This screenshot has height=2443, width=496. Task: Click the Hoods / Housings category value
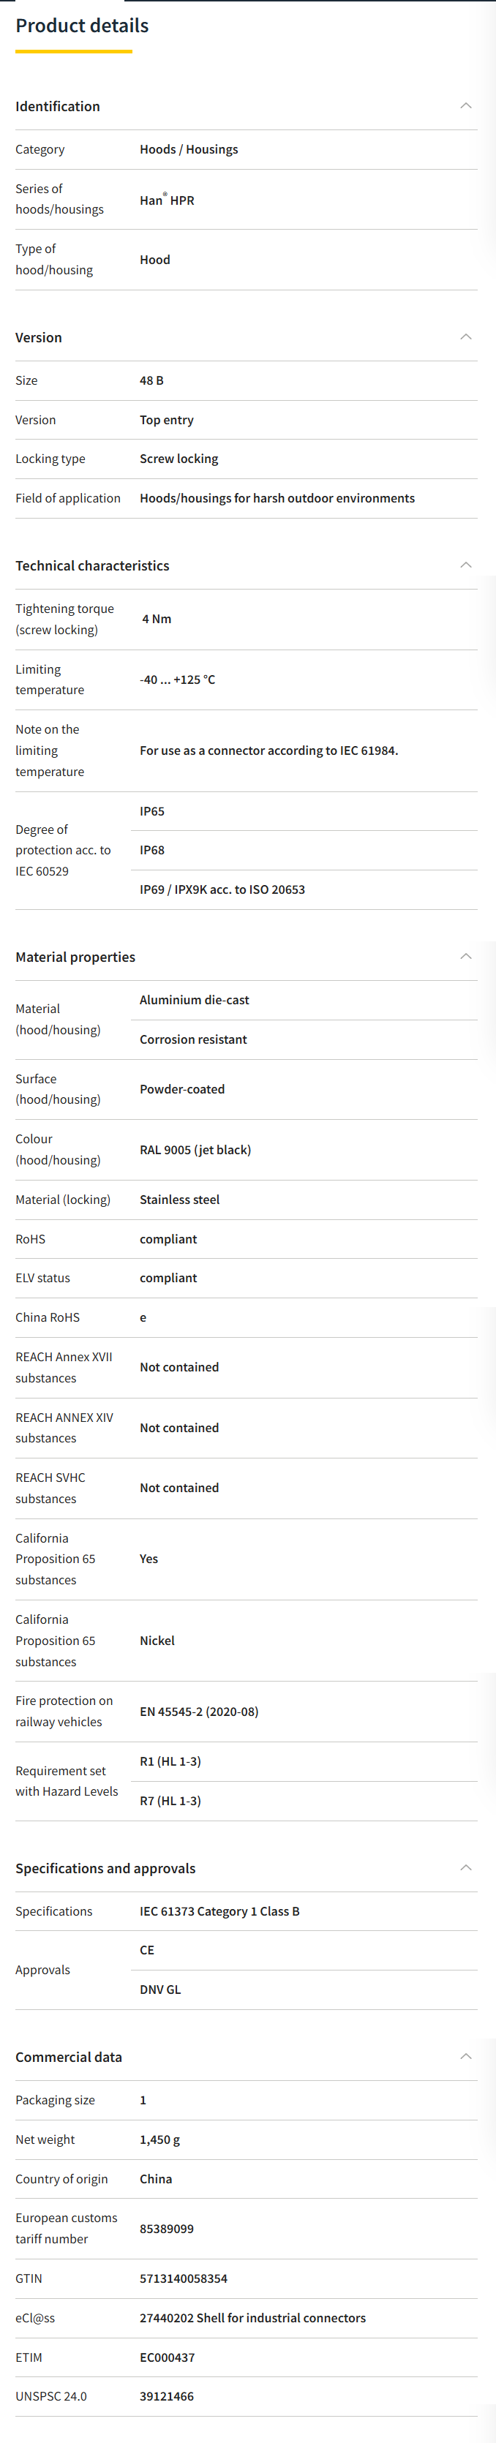pyautogui.click(x=189, y=150)
